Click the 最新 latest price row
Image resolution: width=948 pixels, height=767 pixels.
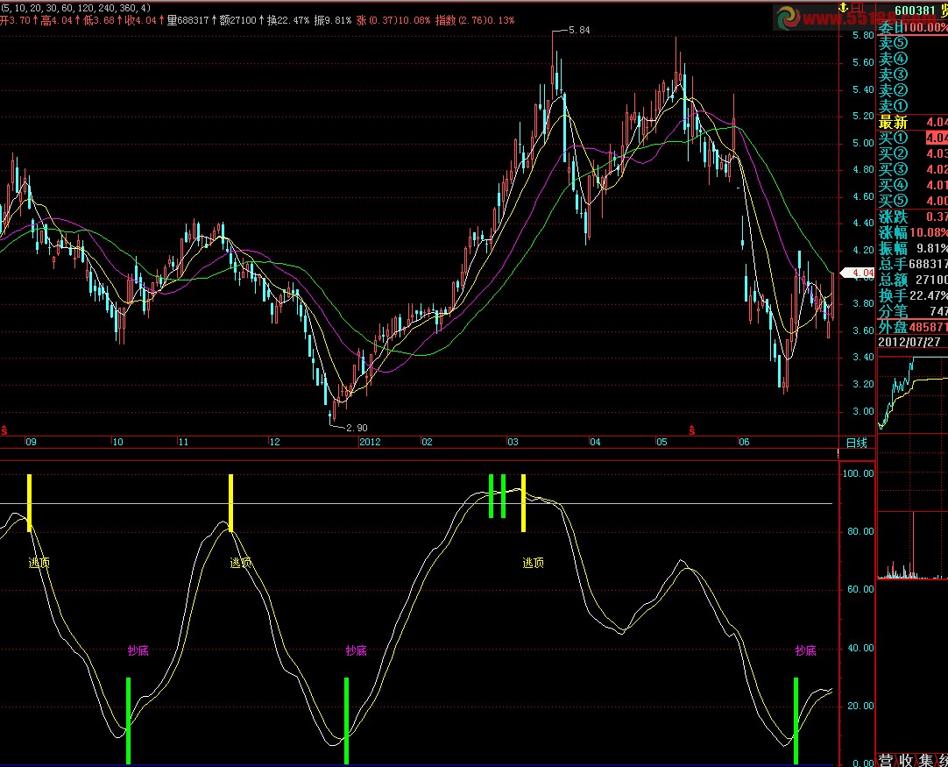point(912,122)
